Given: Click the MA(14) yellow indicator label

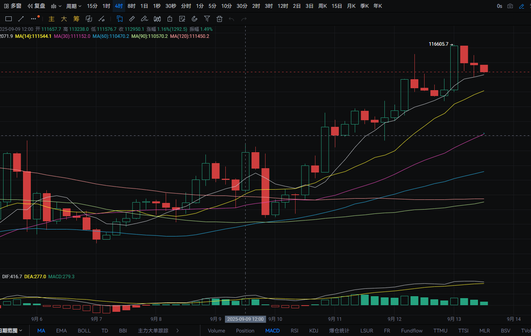Looking at the screenshot, I should [x=33, y=36].
